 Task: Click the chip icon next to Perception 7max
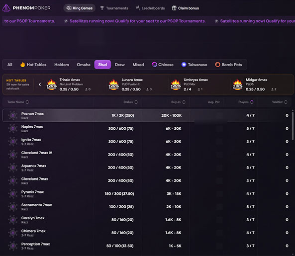[x=13, y=246]
